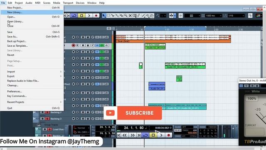266x150 pixels.
Task: Open Preferences... from File menu
Action: [32, 91]
